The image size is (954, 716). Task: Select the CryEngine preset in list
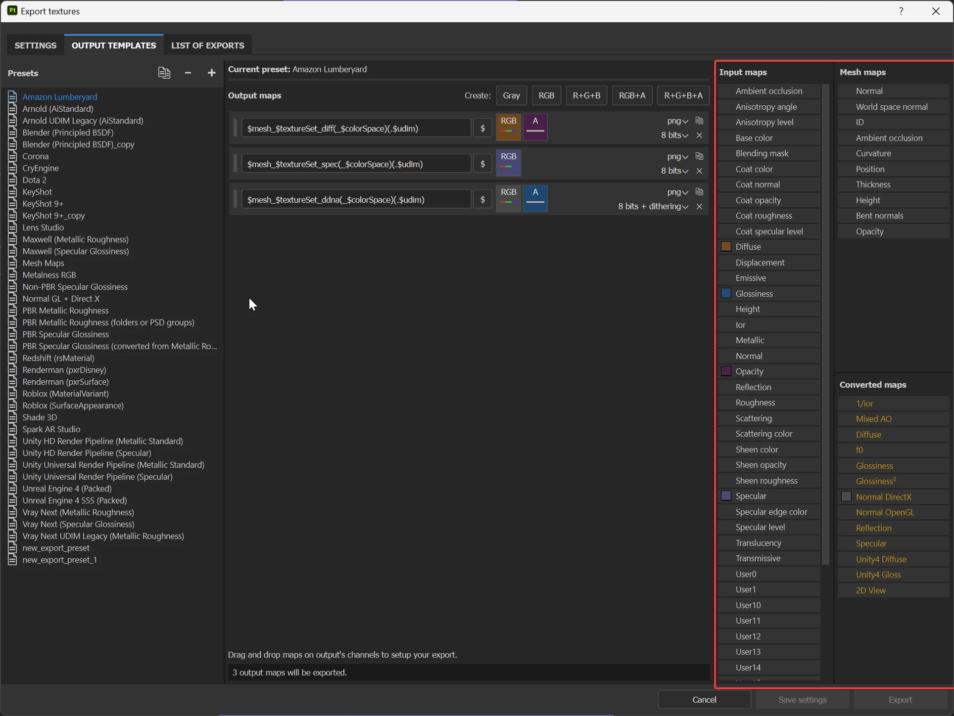[x=41, y=168]
